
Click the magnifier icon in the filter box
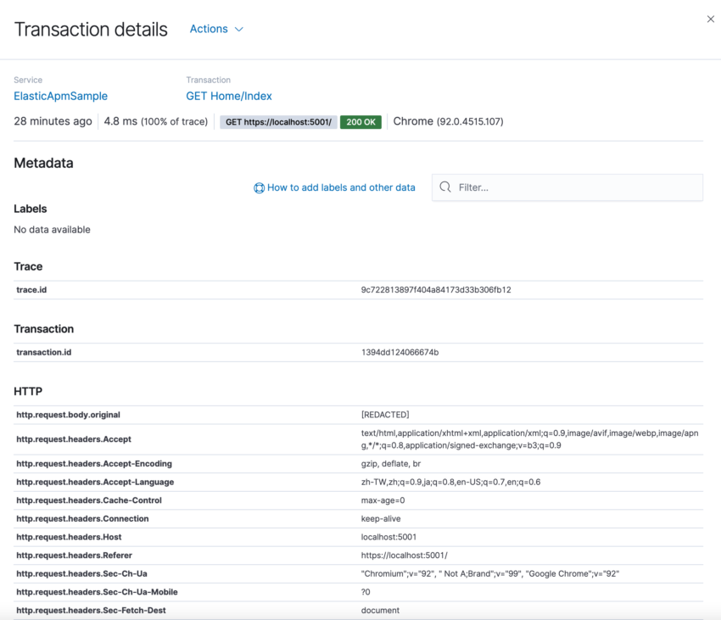click(x=445, y=187)
